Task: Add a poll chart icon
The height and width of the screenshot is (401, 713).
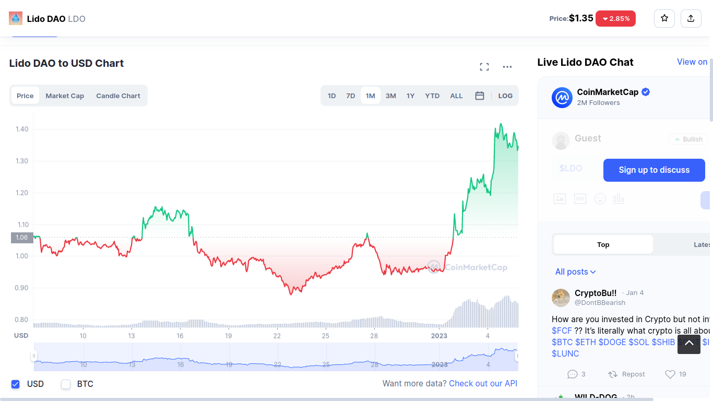Action: click(619, 198)
